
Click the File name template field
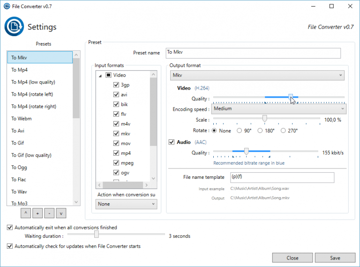click(282, 178)
